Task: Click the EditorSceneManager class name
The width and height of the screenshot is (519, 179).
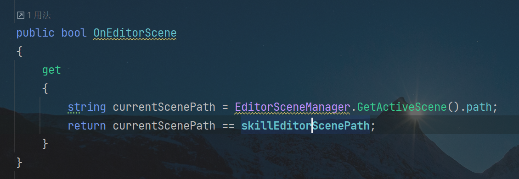Action: click(x=293, y=107)
